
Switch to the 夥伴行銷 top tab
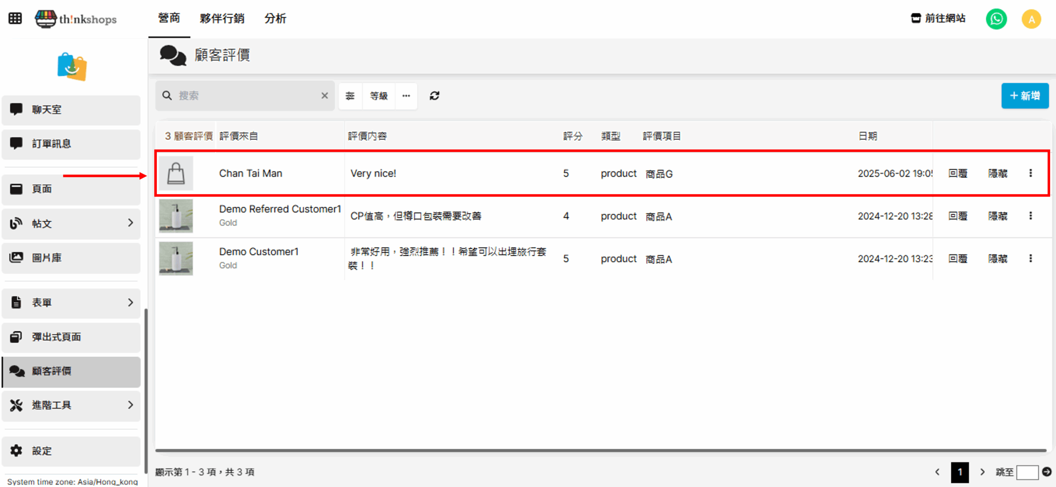222,18
